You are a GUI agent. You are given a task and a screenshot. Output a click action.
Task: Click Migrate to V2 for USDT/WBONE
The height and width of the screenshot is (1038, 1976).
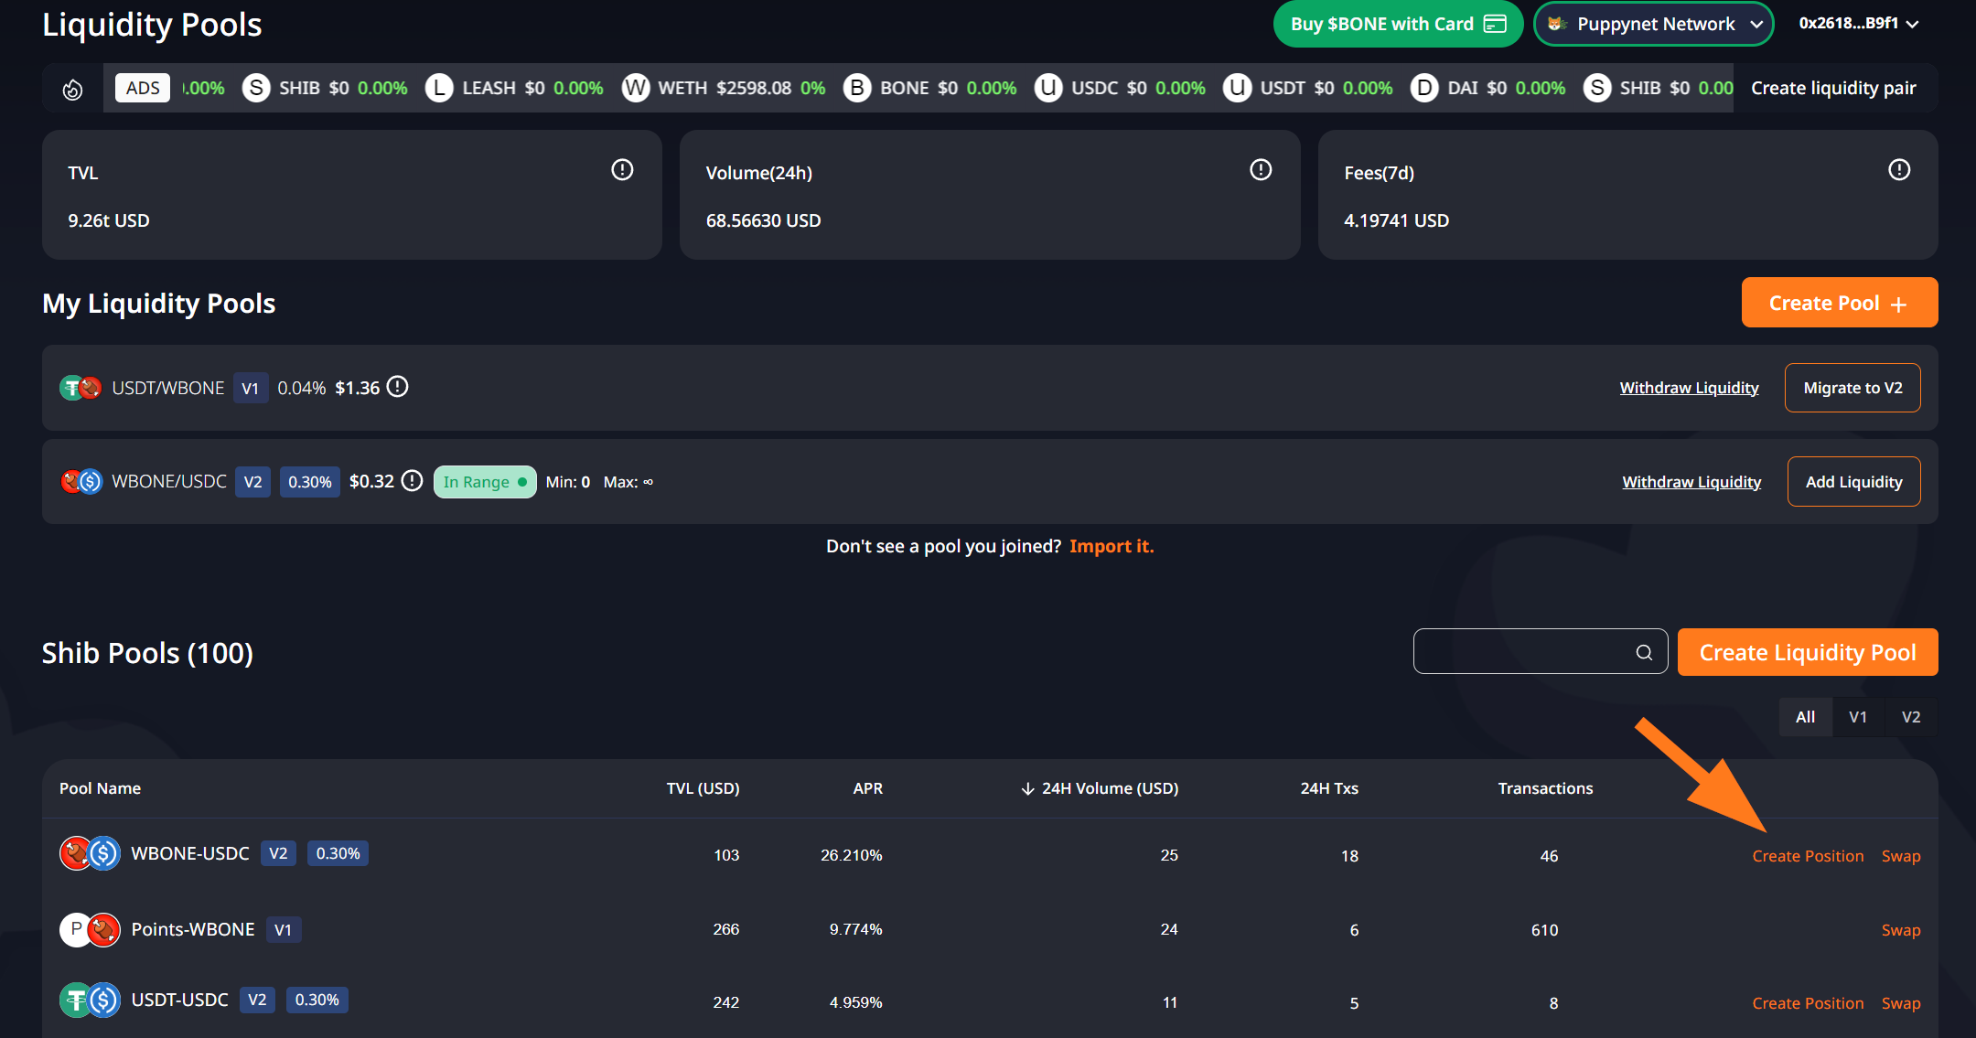1852,388
